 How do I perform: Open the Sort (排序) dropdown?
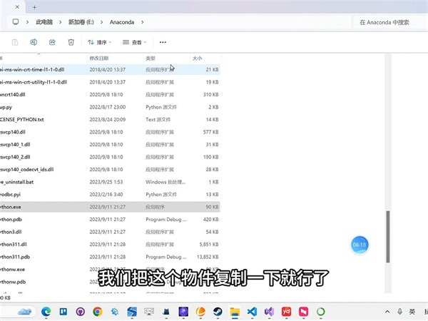click(x=100, y=42)
